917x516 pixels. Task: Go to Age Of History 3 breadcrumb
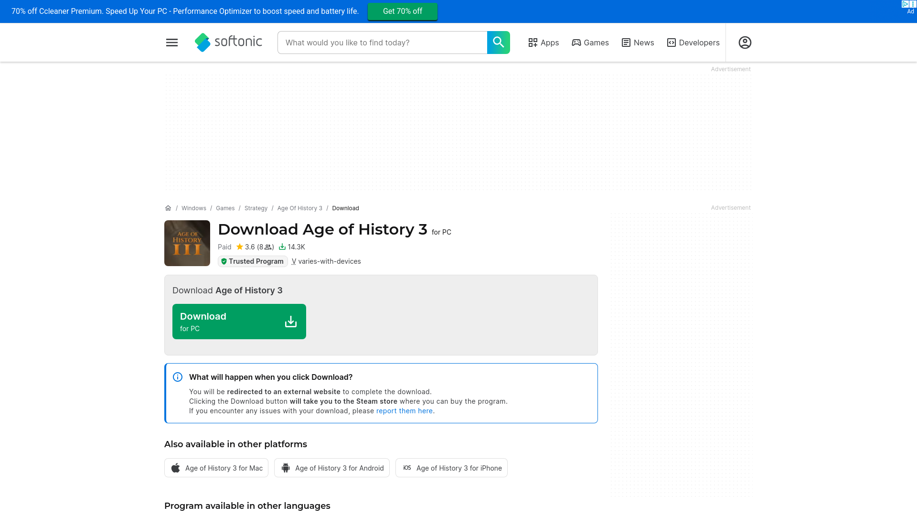tap(300, 208)
